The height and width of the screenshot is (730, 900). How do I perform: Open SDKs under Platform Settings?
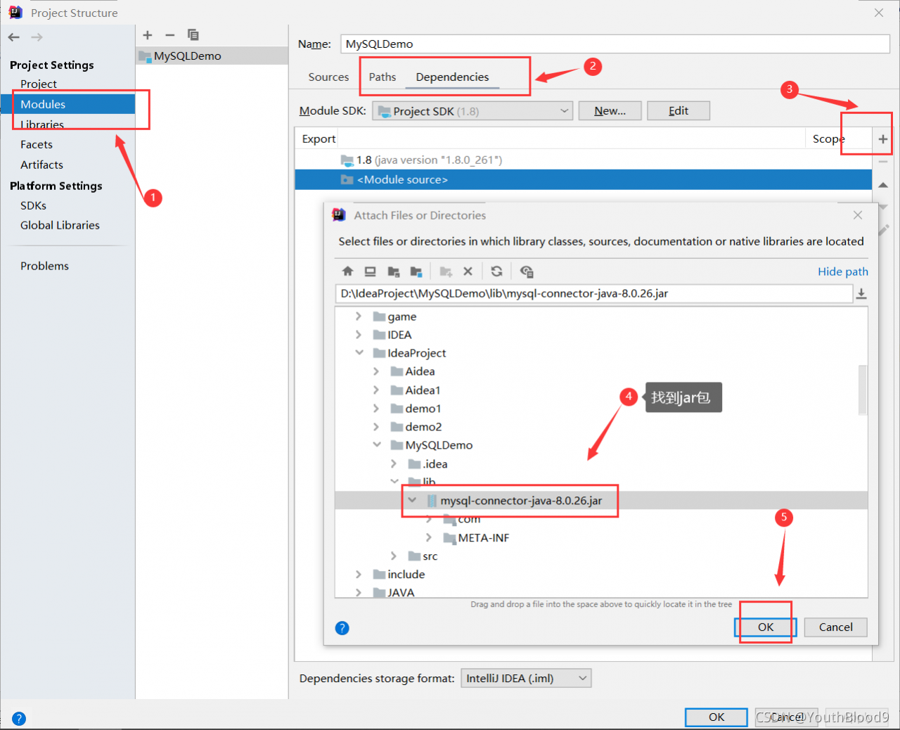coord(33,205)
